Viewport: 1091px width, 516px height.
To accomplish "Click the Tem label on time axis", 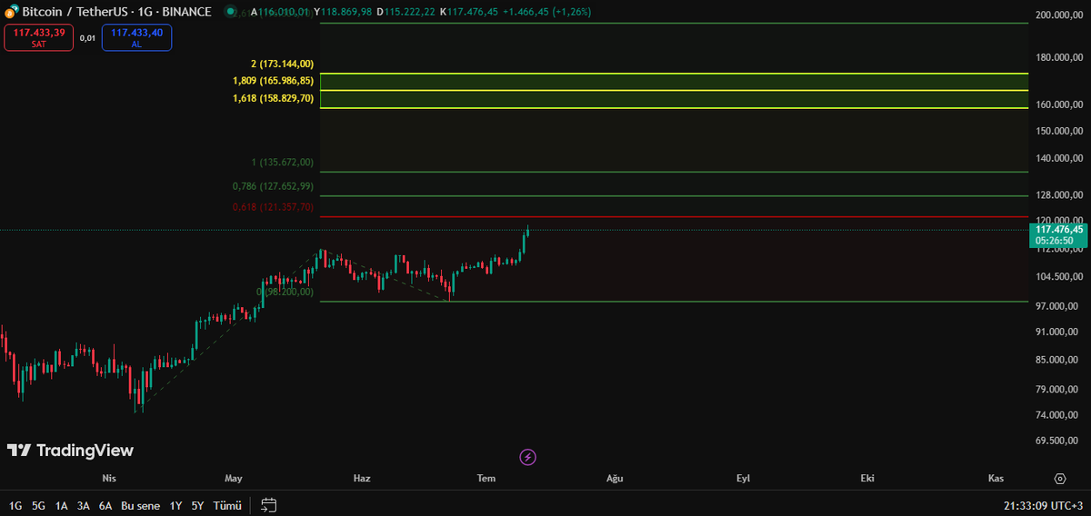I will [x=486, y=478].
